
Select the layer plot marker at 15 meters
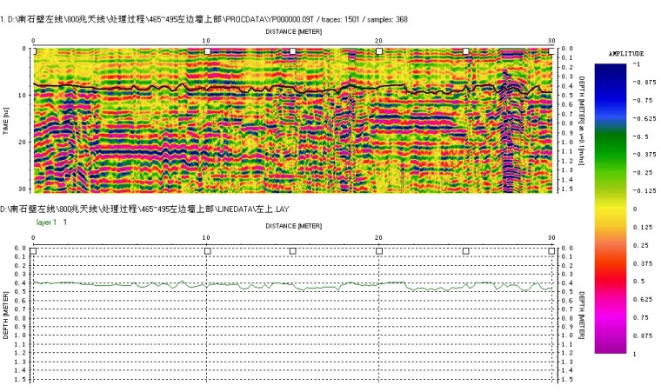tap(293, 251)
